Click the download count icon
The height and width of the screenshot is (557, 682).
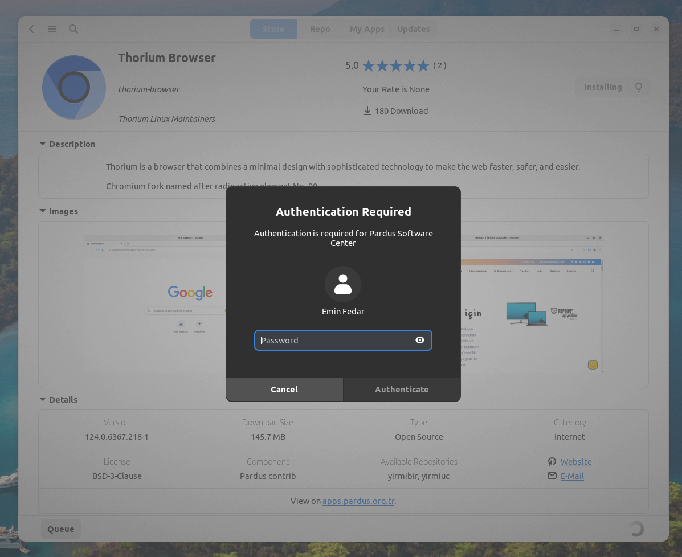[367, 110]
